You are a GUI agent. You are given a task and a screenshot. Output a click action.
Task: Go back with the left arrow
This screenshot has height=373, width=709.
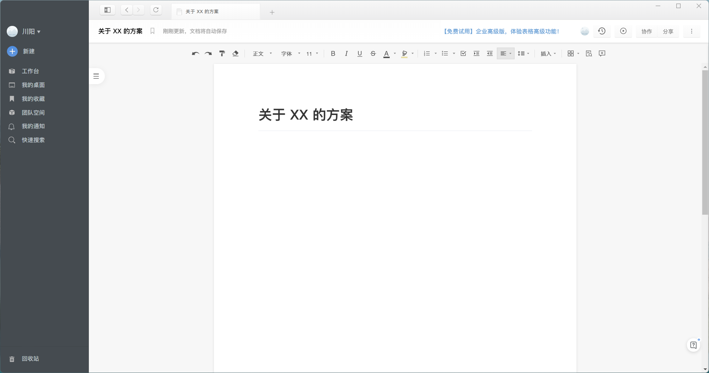click(127, 10)
